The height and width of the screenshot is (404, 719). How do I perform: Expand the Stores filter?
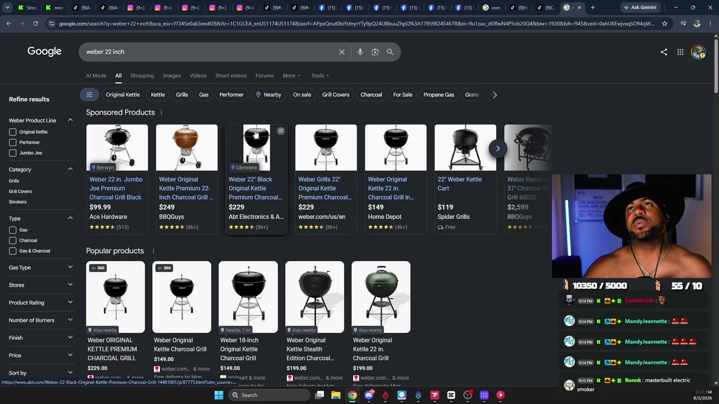(70, 284)
